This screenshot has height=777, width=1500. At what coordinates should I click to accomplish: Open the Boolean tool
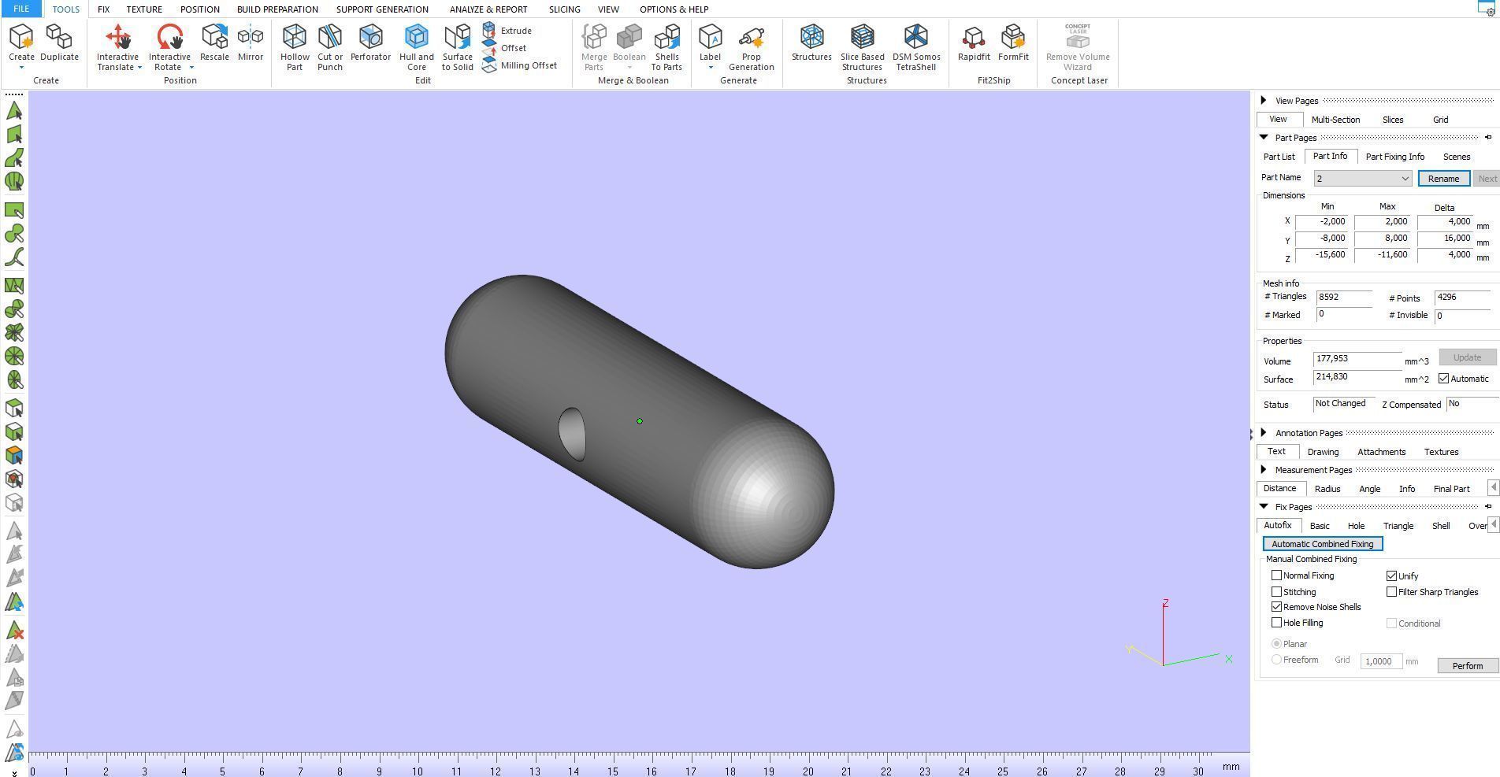pos(629,43)
